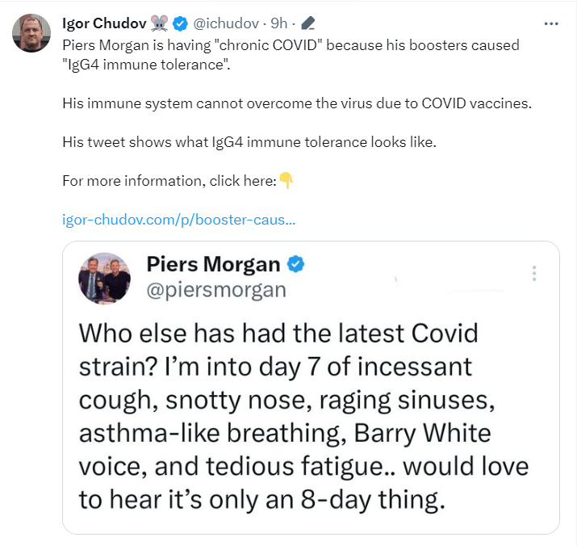Click Piers Morgan's verified checkmark badge

[x=296, y=264]
